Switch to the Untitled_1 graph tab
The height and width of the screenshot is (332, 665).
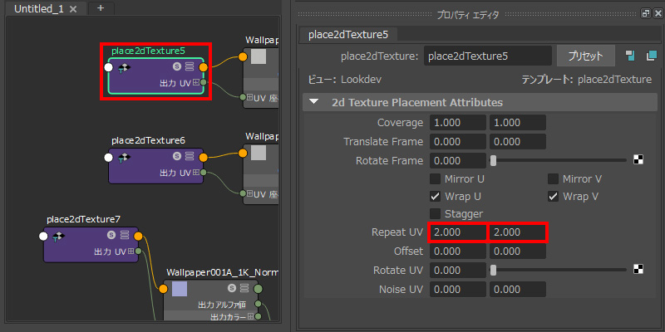40,8
